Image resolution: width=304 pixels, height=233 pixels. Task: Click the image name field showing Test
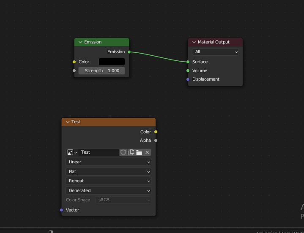99,152
